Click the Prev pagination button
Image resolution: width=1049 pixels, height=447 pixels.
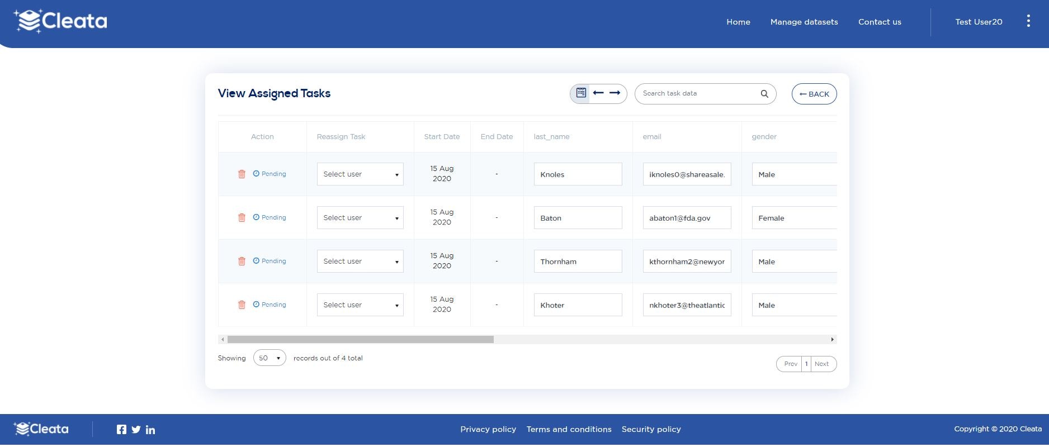[x=790, y=364]
